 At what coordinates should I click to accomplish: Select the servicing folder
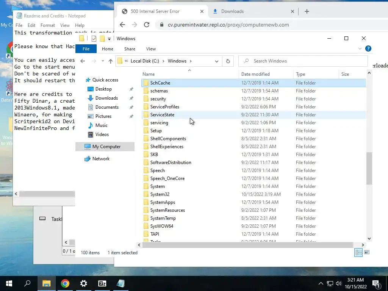tap(159, 123)
